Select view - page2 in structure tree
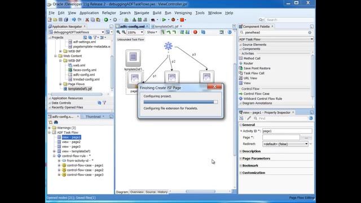This screenshot has width=361, height=203. [x=71, y=142]
